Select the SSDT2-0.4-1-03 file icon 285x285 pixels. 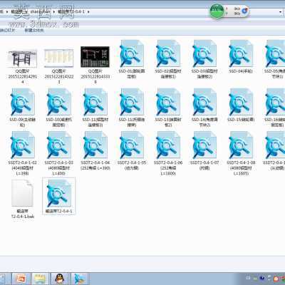tap(59, 145)
